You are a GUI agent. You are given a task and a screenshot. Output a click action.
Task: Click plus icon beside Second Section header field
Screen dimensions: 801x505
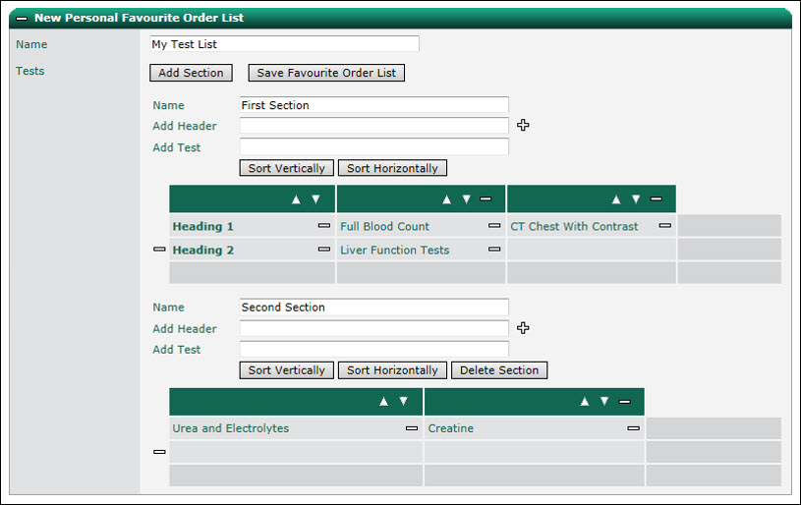point(523,328)
